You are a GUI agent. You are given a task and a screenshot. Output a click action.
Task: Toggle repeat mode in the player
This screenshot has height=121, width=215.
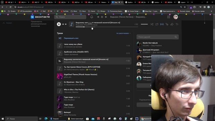click(x=157, y=24)
